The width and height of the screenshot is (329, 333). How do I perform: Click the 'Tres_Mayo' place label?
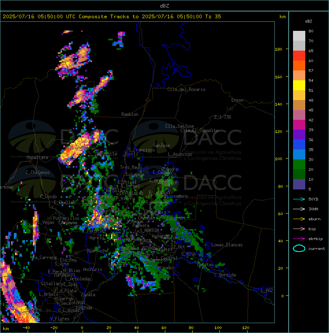(130, 167)
